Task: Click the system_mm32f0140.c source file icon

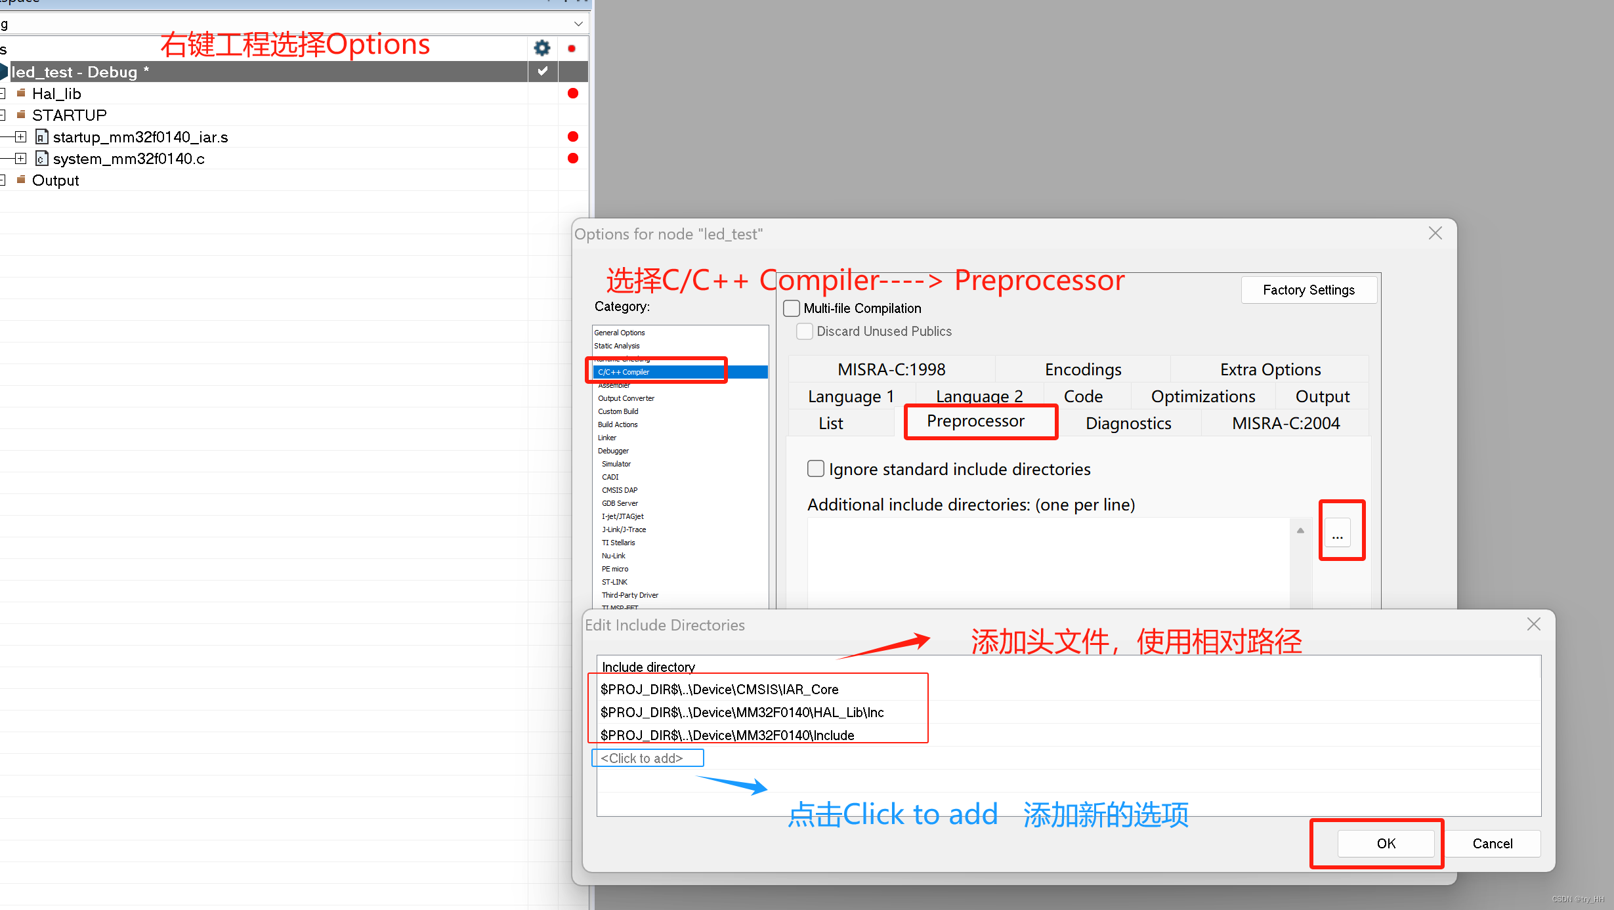Action: (41, 159)
